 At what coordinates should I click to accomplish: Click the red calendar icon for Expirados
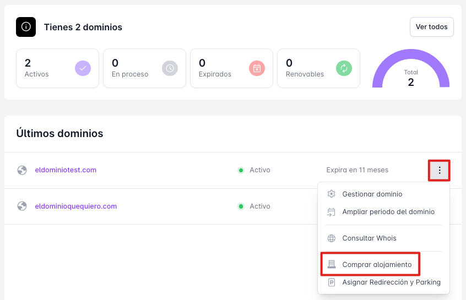click(x=257, y=68)
